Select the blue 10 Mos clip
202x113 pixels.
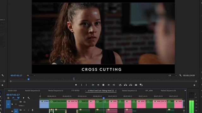pyautogui.click(x=44, y=104)
